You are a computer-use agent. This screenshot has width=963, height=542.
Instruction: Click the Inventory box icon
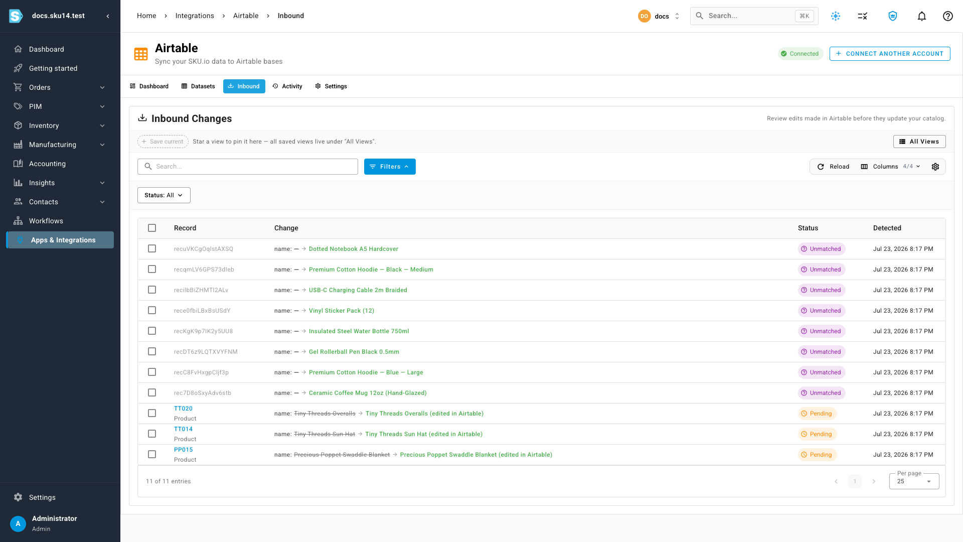18,125
